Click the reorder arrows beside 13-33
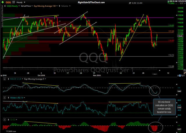The image size is (186, 133). coord(8,120)
